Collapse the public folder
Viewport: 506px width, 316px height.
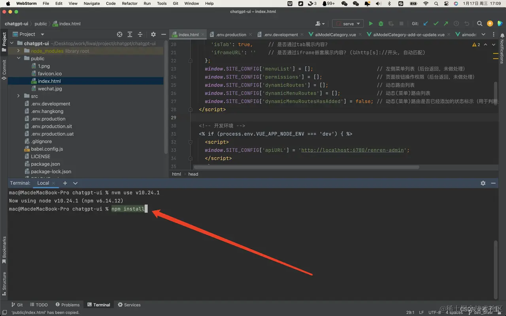(x=19, y=59)
